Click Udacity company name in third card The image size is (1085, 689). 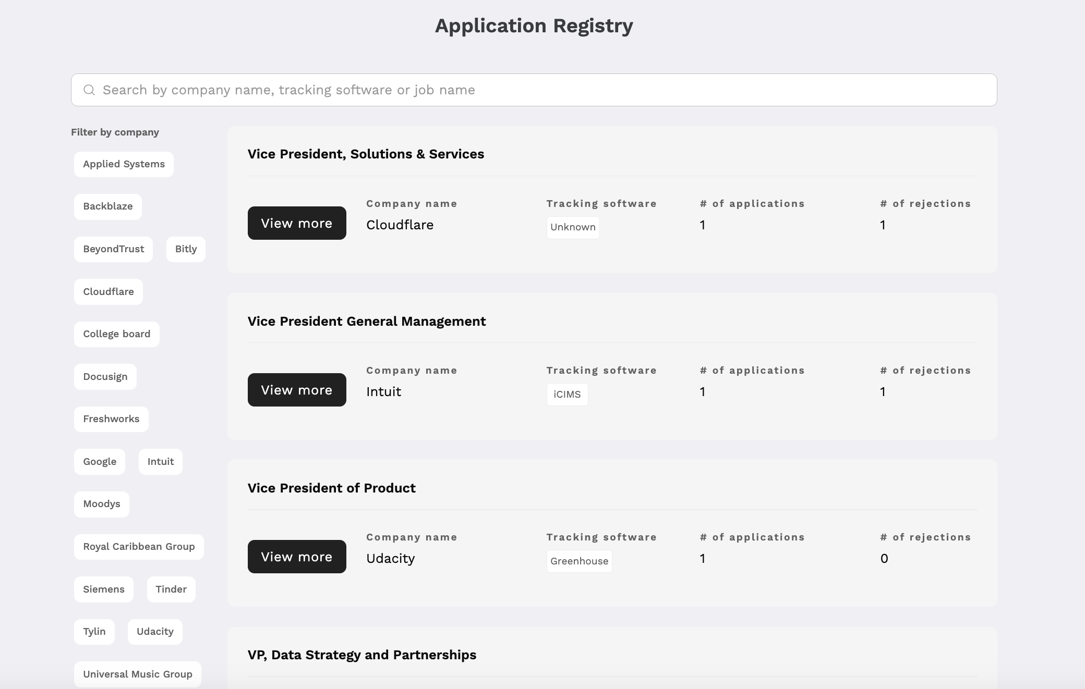(391, 558)
